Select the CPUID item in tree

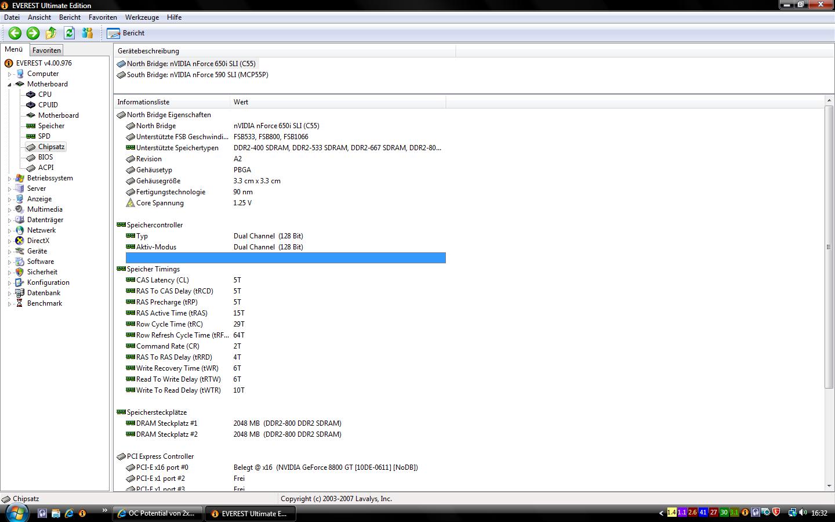pyautogui.click(x=48, y=105)
